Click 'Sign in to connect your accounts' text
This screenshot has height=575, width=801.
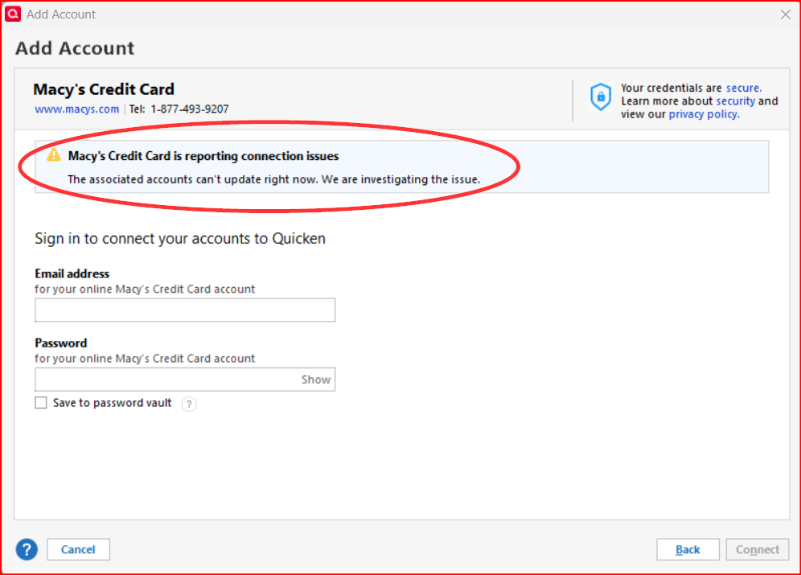[180, 239]
